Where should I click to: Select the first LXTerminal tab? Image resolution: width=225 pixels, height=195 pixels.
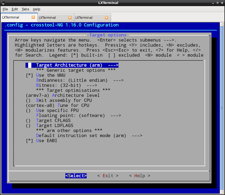coord(19,17)
